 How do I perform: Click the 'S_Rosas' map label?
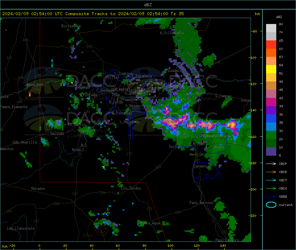click(x=132, y=106)
